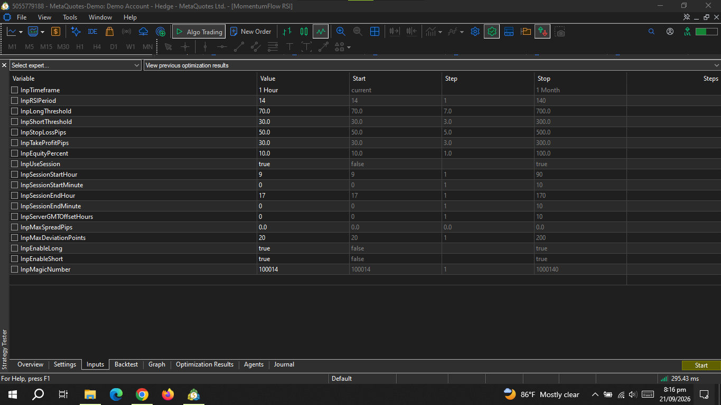The height and width of the screenshot is (405, 721).
Task: Switch chart to bar chart mode
Action: coord(287,32)
